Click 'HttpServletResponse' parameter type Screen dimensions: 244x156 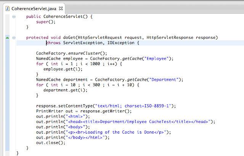pos(170,38)
